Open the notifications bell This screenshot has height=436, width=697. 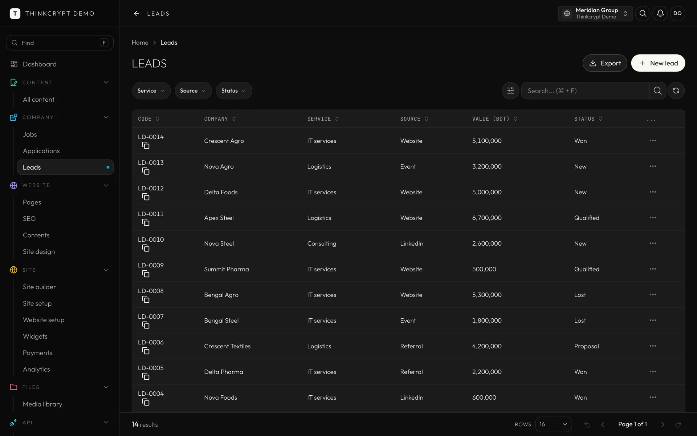660,13
